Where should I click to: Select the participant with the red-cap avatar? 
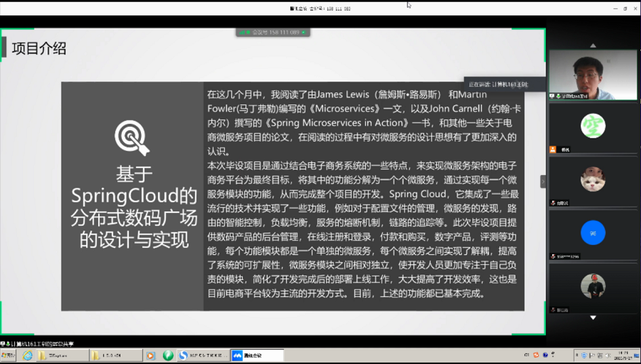(593, 286)
